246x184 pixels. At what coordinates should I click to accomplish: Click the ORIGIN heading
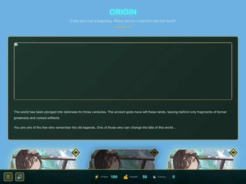tap(123, 12)
